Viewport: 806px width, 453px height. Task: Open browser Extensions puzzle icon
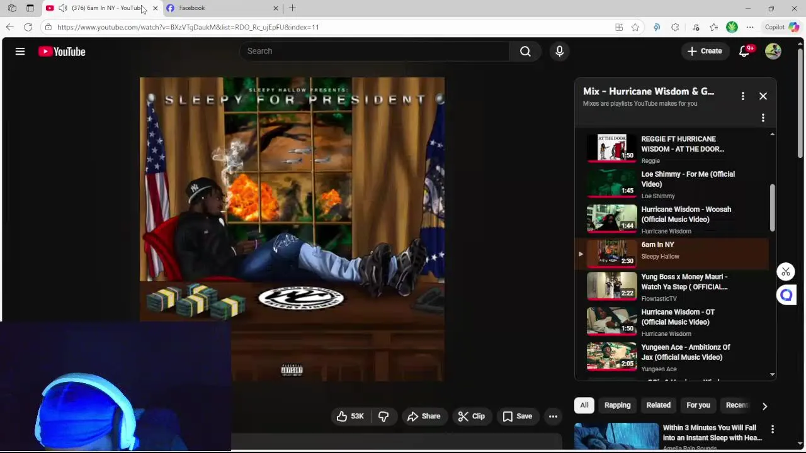click(x=675, y=27)
